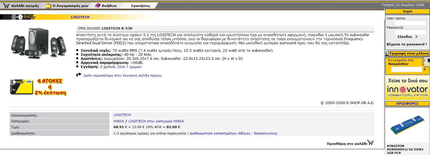Open the 'Ο λογαριασμός μου' folder icon
430x155 pixels.
48,5
